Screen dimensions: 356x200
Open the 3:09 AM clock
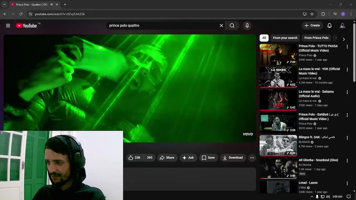pos(337,197)
